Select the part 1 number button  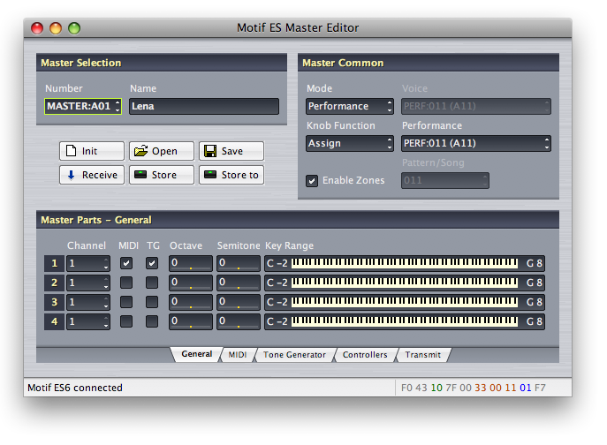[54, 263]
